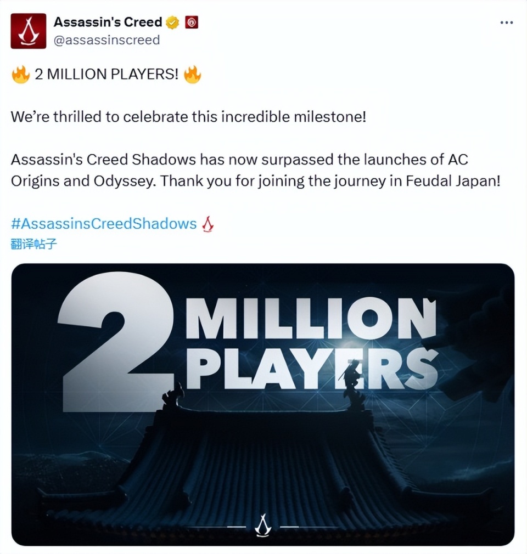Click the fire emoji before 2 MILLION
Screen dimensions: 527x554
21,74
